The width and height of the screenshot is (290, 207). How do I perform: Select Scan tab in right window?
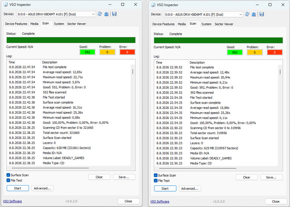[x=193, y=24]
